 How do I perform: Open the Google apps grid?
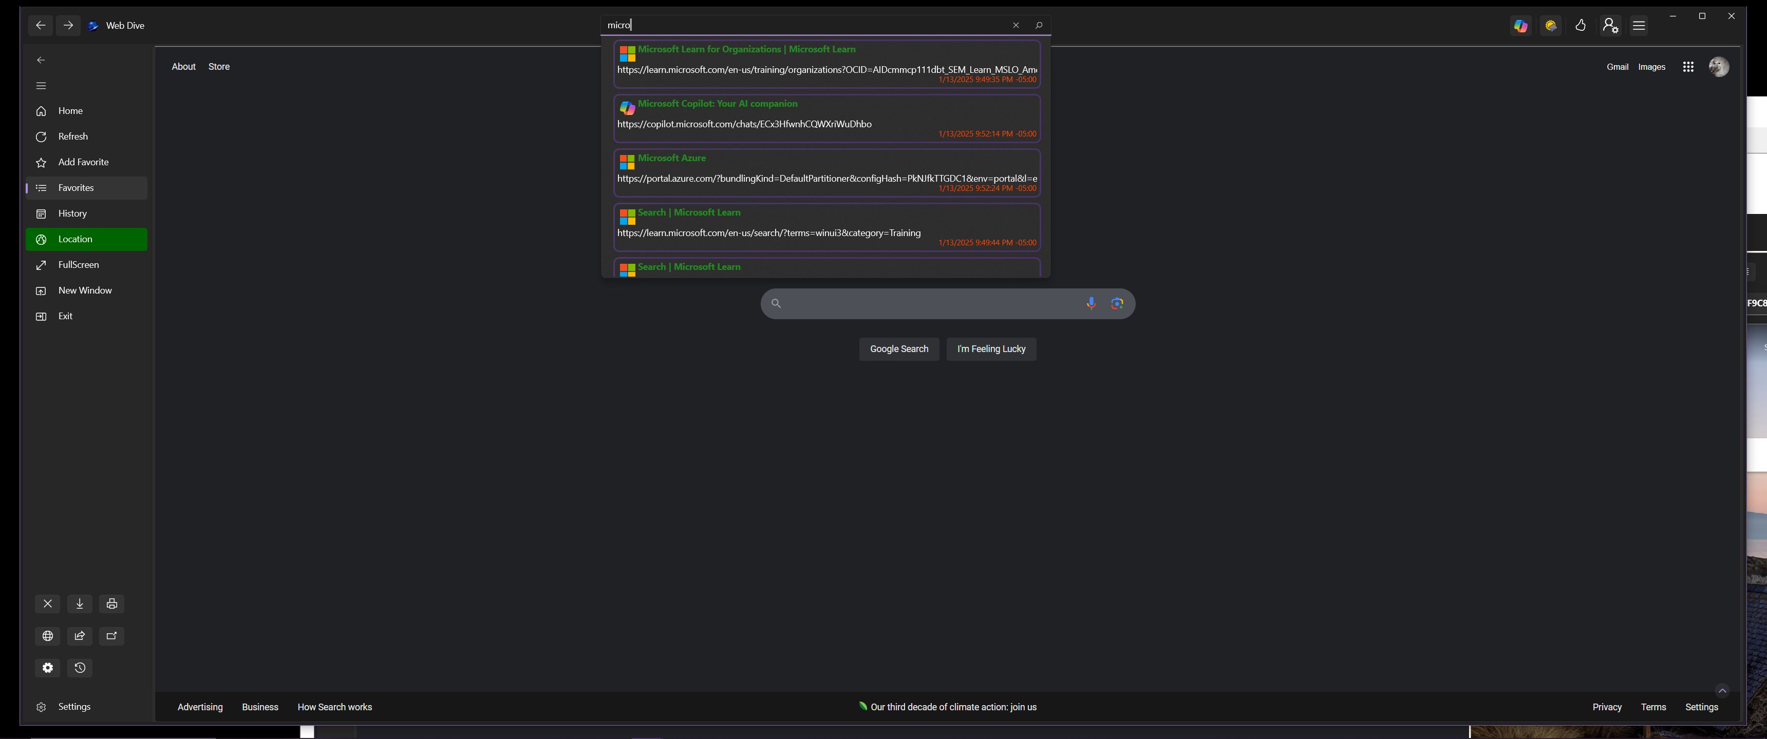click(1688, 67)
